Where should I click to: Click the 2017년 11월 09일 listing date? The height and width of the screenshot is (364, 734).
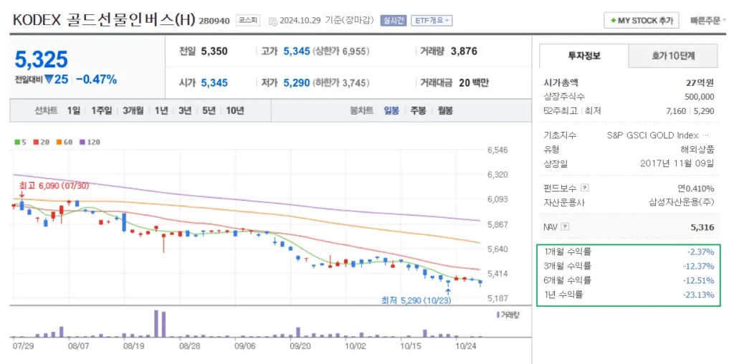click(x=677, y=164)
